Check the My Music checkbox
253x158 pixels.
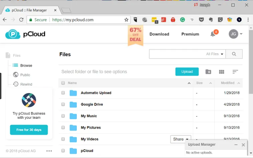[63, 116]
